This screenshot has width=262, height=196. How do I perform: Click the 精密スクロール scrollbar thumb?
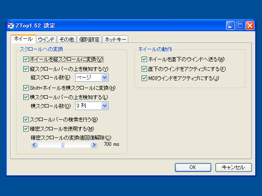coord(63,145)
